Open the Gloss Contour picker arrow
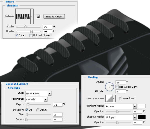 tap(114, 99)
